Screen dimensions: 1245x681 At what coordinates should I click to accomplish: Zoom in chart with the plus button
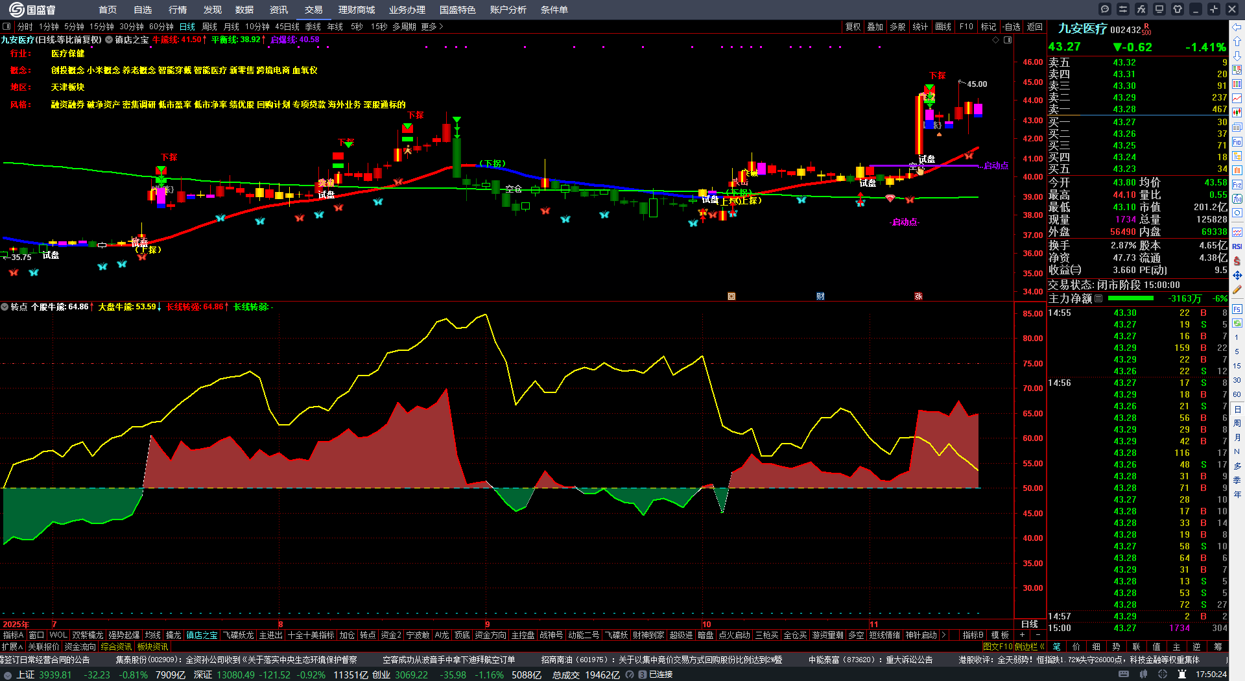1023,636
